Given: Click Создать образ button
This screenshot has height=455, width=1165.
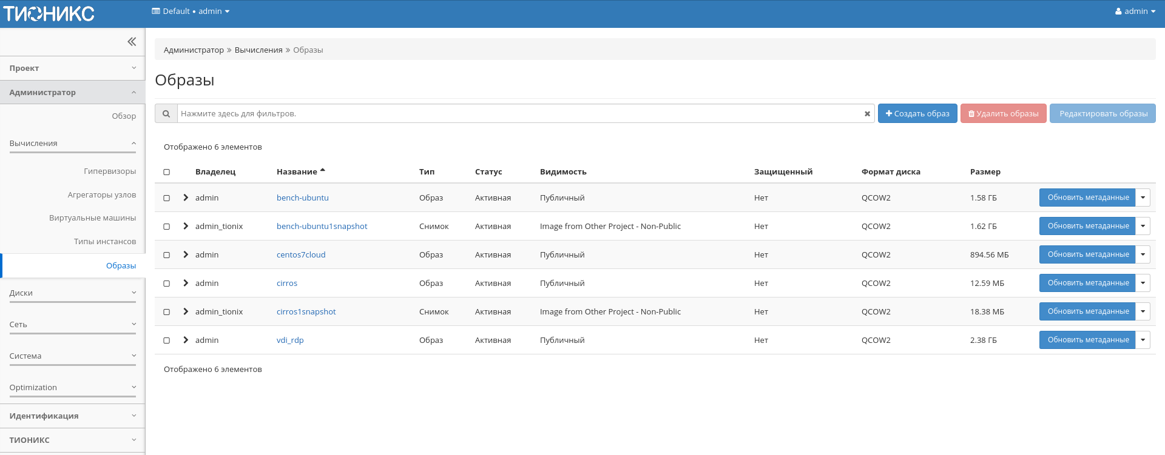Looking at the screenshot, I should pos(917,114).
